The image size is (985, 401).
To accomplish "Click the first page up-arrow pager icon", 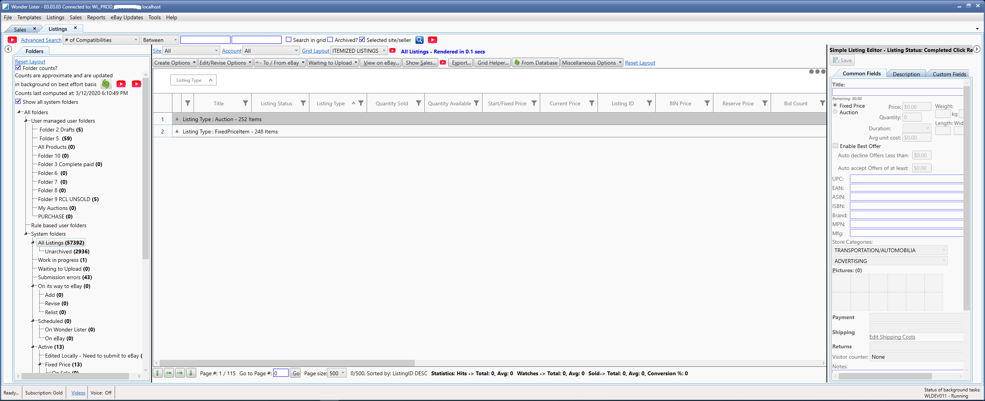I will (x=158, y=373).
